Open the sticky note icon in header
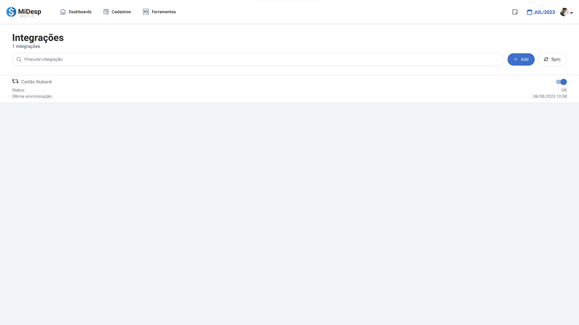Viewport: 579px width, 325px height. [x=515, y=12]
